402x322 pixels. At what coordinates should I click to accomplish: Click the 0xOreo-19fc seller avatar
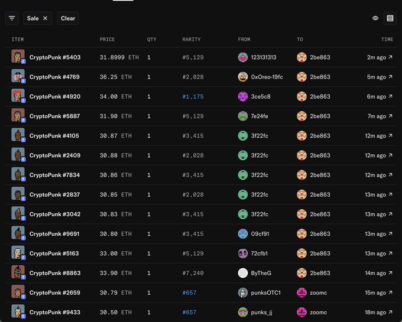pyautogui.click(x=243, y=77)
